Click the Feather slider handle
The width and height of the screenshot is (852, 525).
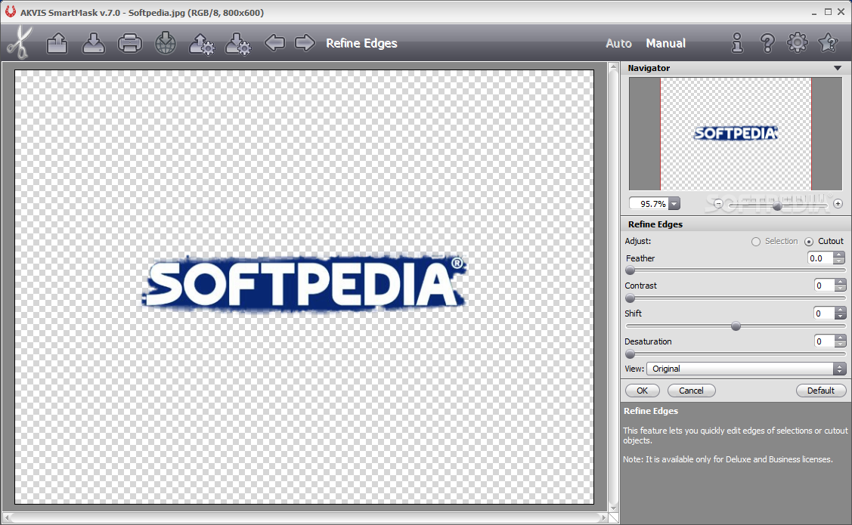point(630,270)
